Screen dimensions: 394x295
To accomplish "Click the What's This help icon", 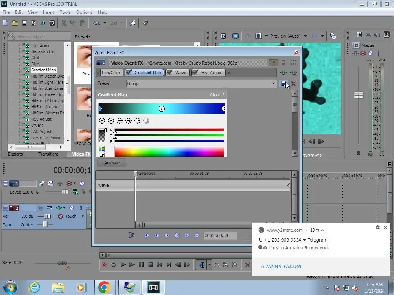I will 145,23.
